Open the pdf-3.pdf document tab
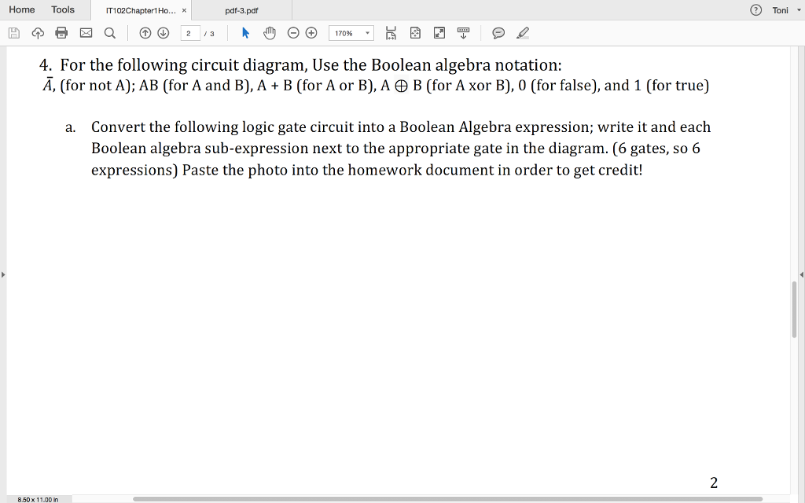Image resolution: width=805 pixels, height=503 pixels. tap(244, 12)
